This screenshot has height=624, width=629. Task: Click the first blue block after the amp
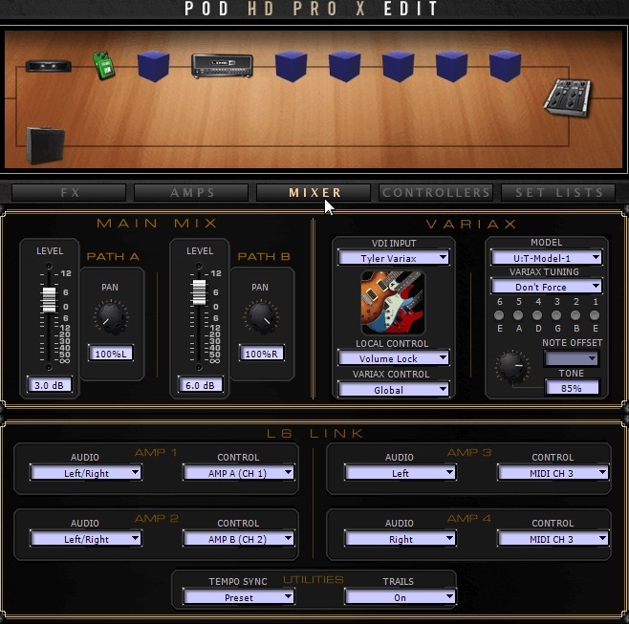pos(291,66)
